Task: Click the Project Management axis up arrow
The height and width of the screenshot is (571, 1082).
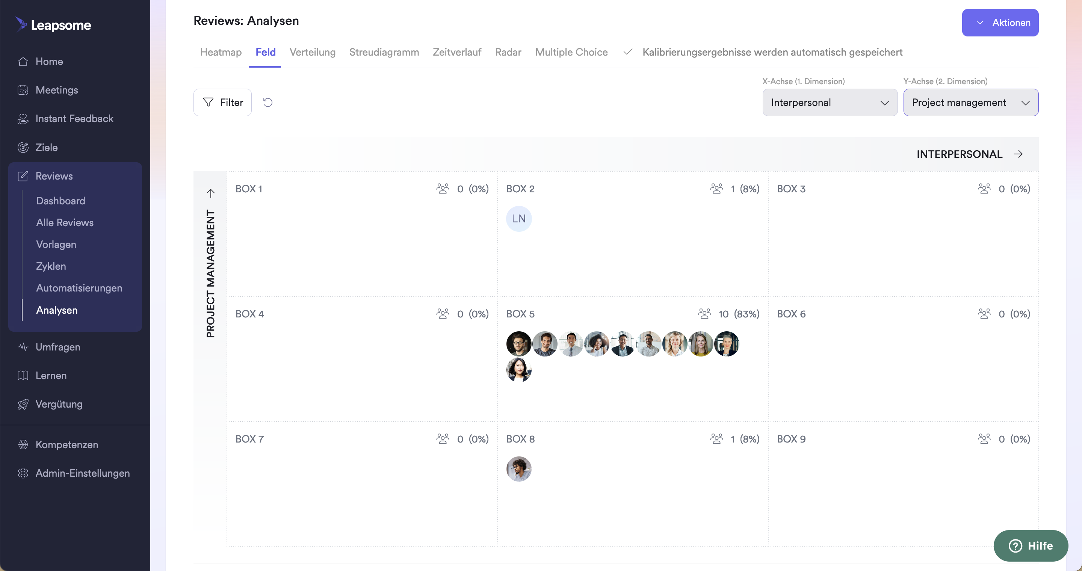Action: (211, 193)
